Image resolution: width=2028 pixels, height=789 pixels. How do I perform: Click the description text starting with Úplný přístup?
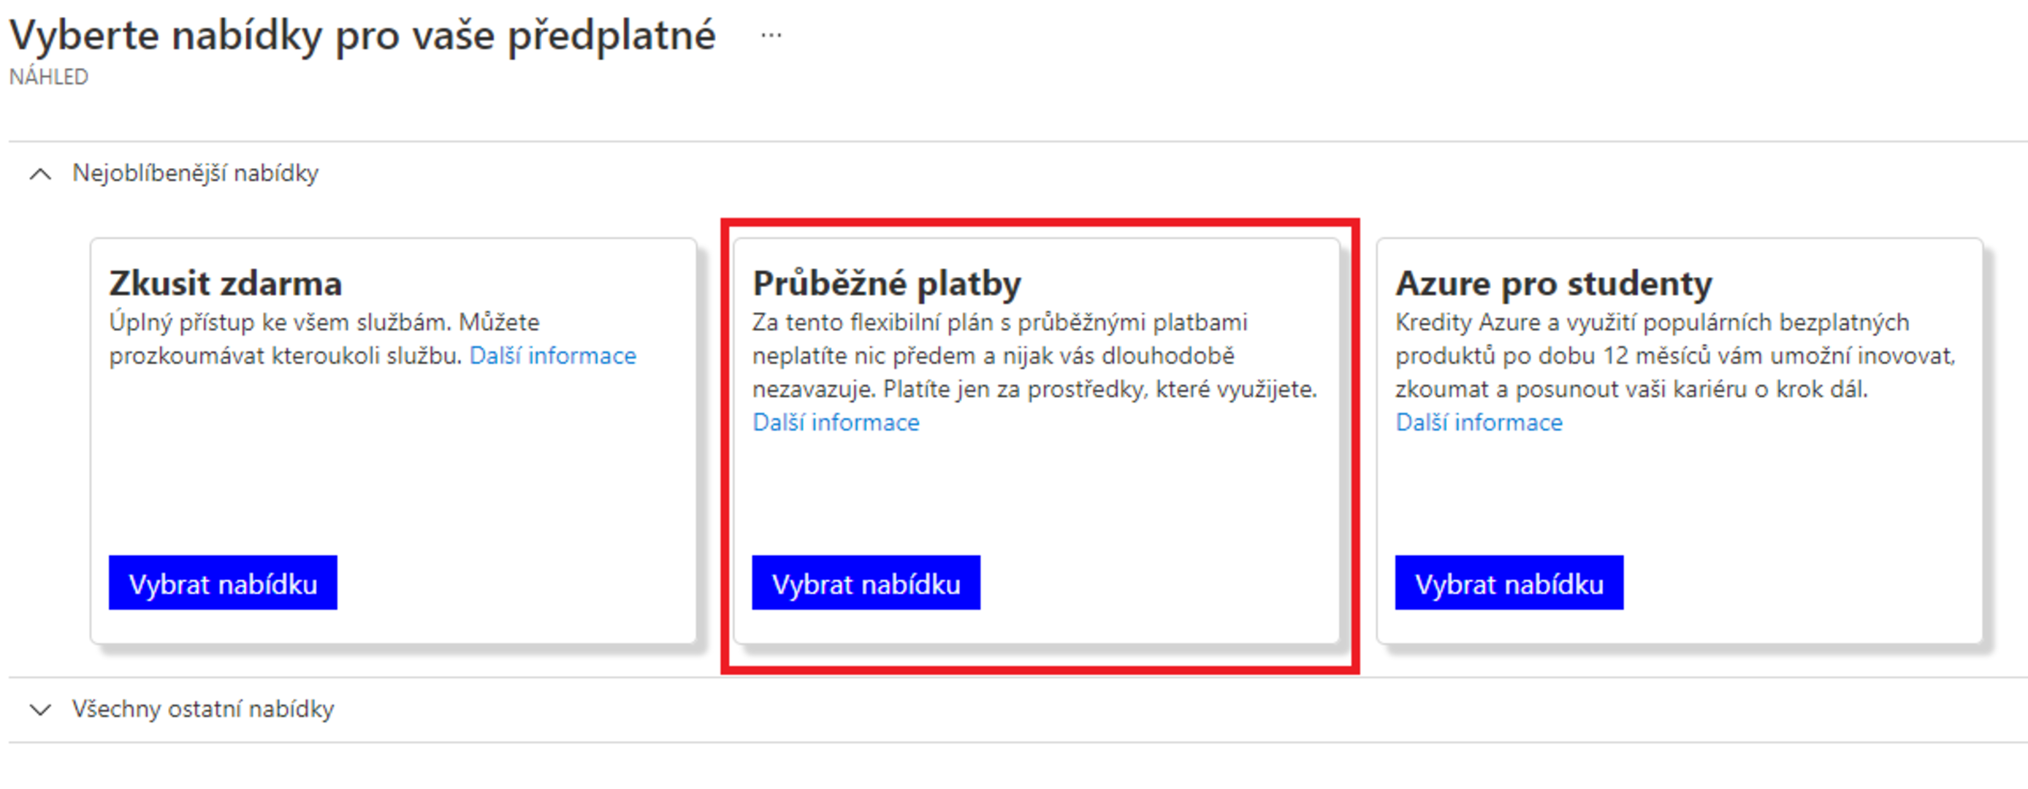pyautogui.click(x=324, y=323)
